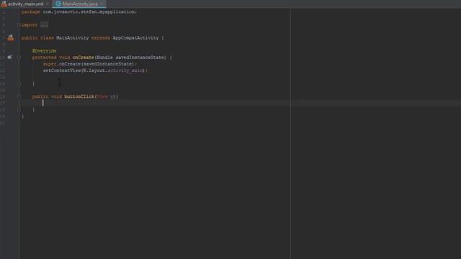Expand the collapsed import statements
461x259 pixels.
(19, 25)
